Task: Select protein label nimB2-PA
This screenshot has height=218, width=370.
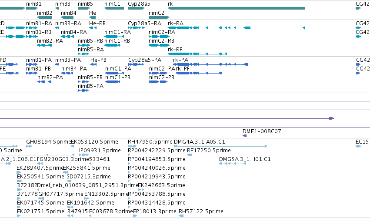Action: pyautogui.click(x=50, y=77)
